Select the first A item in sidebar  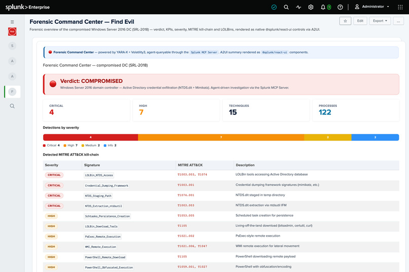[12, 61]
